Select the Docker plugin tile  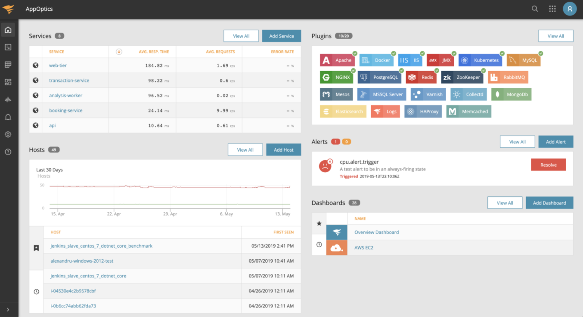pyautogui.click(x=376, y=60)
